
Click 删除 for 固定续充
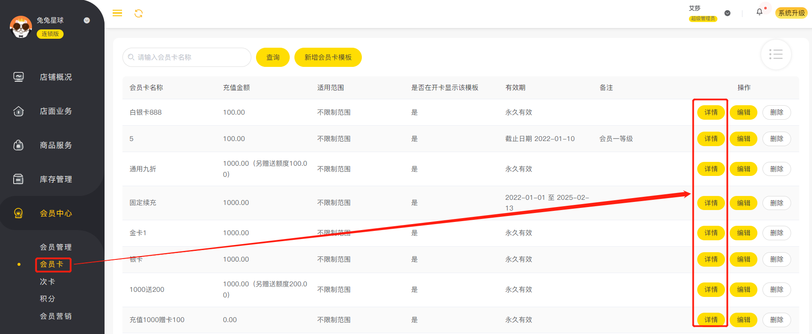(777, 203)
